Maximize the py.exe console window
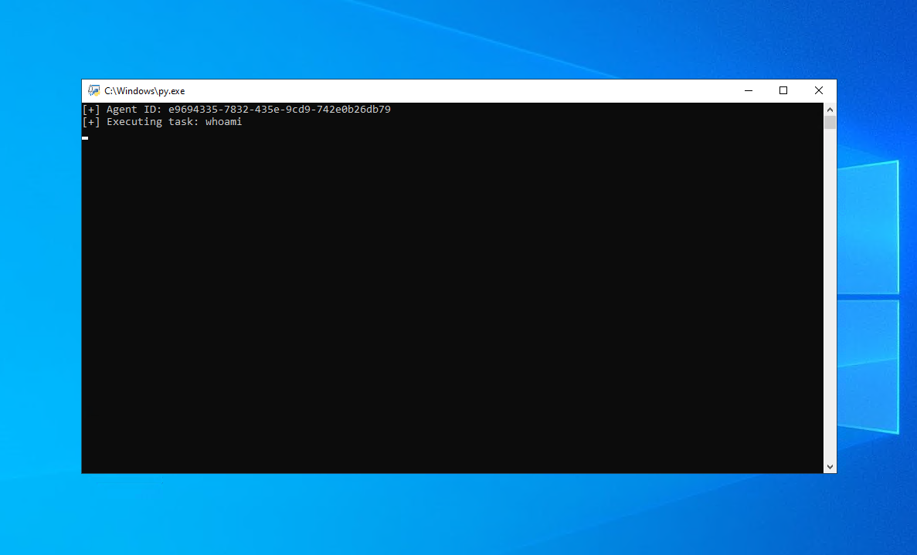 783,90
